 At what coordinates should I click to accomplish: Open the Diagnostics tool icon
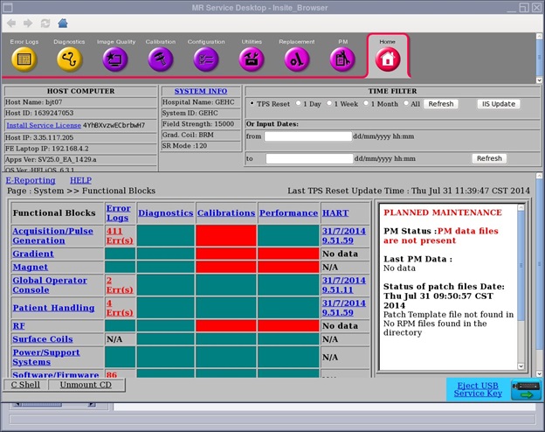(x=69, y=59)
